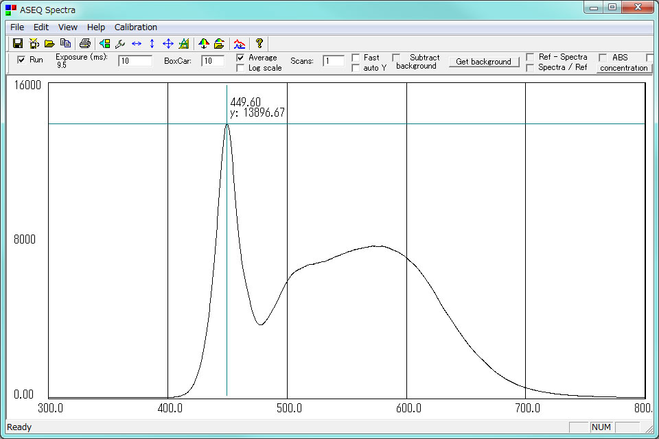Viewport: 659px width, 439px height.
Task: Click the vertical zoom arrows icon
Action: pos(152,43)
